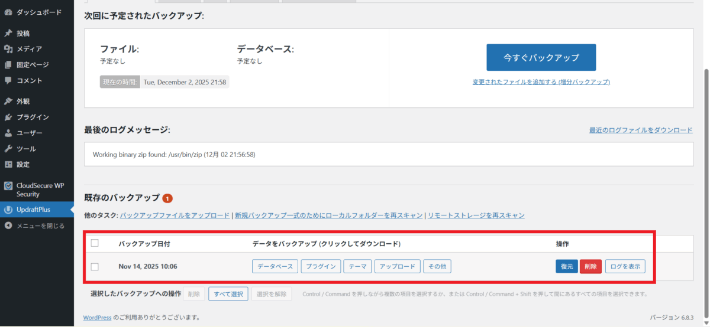Collapse the menu with メニューを閉じる
The image size is (710, 327).
click(x=40, y=225)
